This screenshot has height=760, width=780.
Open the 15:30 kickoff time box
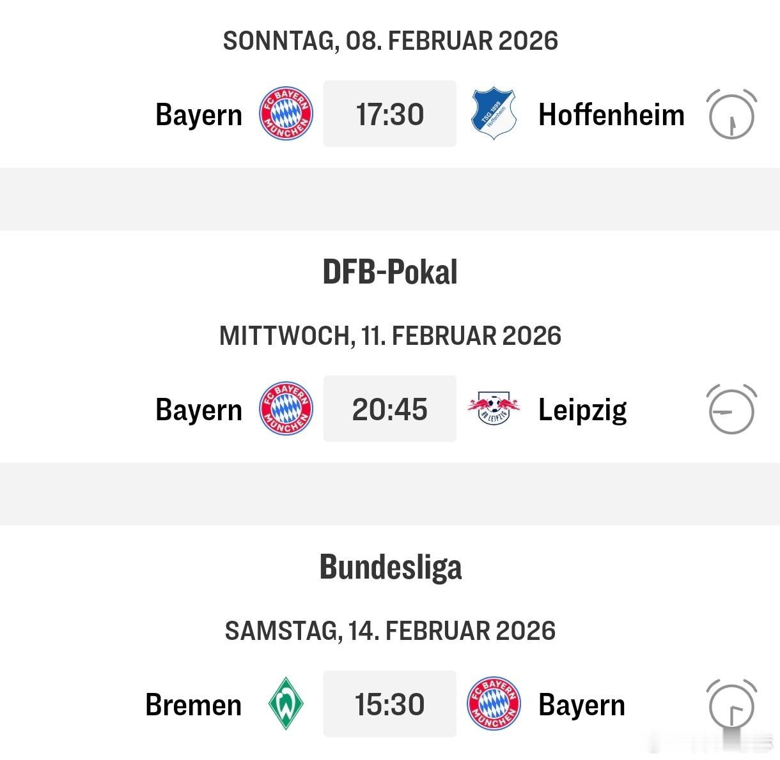390,704
